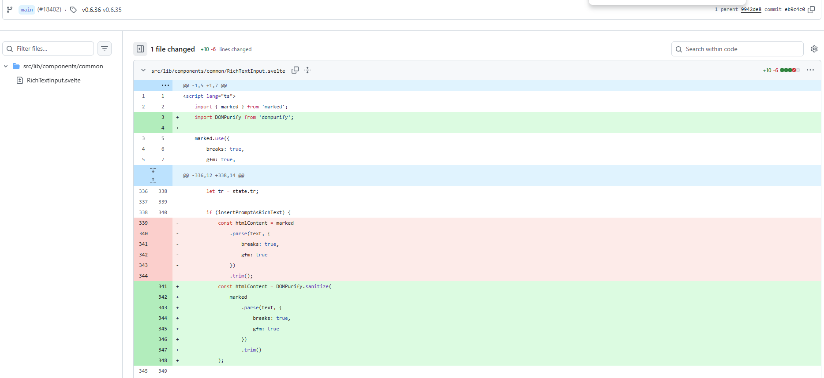Click the folder icon in the file tree
Image resolution: width=824 pixels, height=378 pixels.
click(16, 66)
